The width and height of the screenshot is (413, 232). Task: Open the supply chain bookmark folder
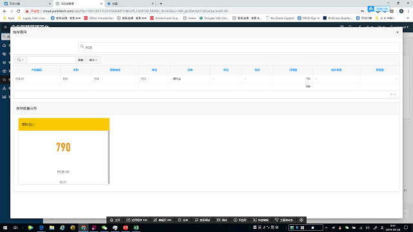[32, 18]
